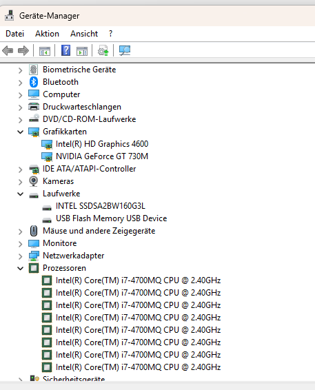Screen dimensions: 315x390
Task: Click the Intel HD Graphics 4600 icon
Action: [x=47, y=144]
